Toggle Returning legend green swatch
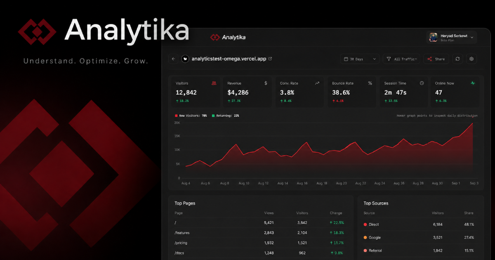 tap(213, 116)
